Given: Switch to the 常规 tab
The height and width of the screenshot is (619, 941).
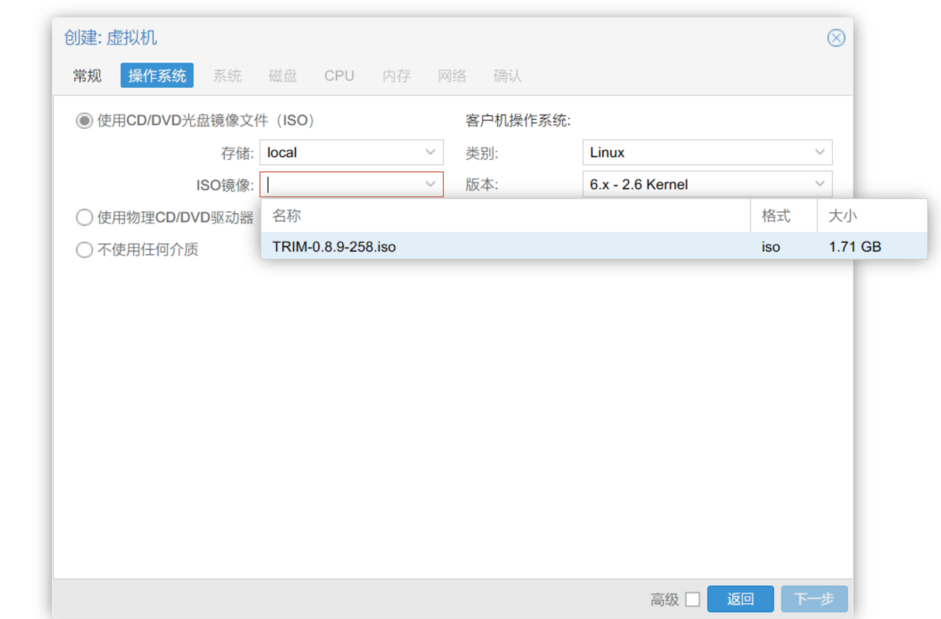Looking at the screenshot, I should pyautogui.click(x=87, y=76).
